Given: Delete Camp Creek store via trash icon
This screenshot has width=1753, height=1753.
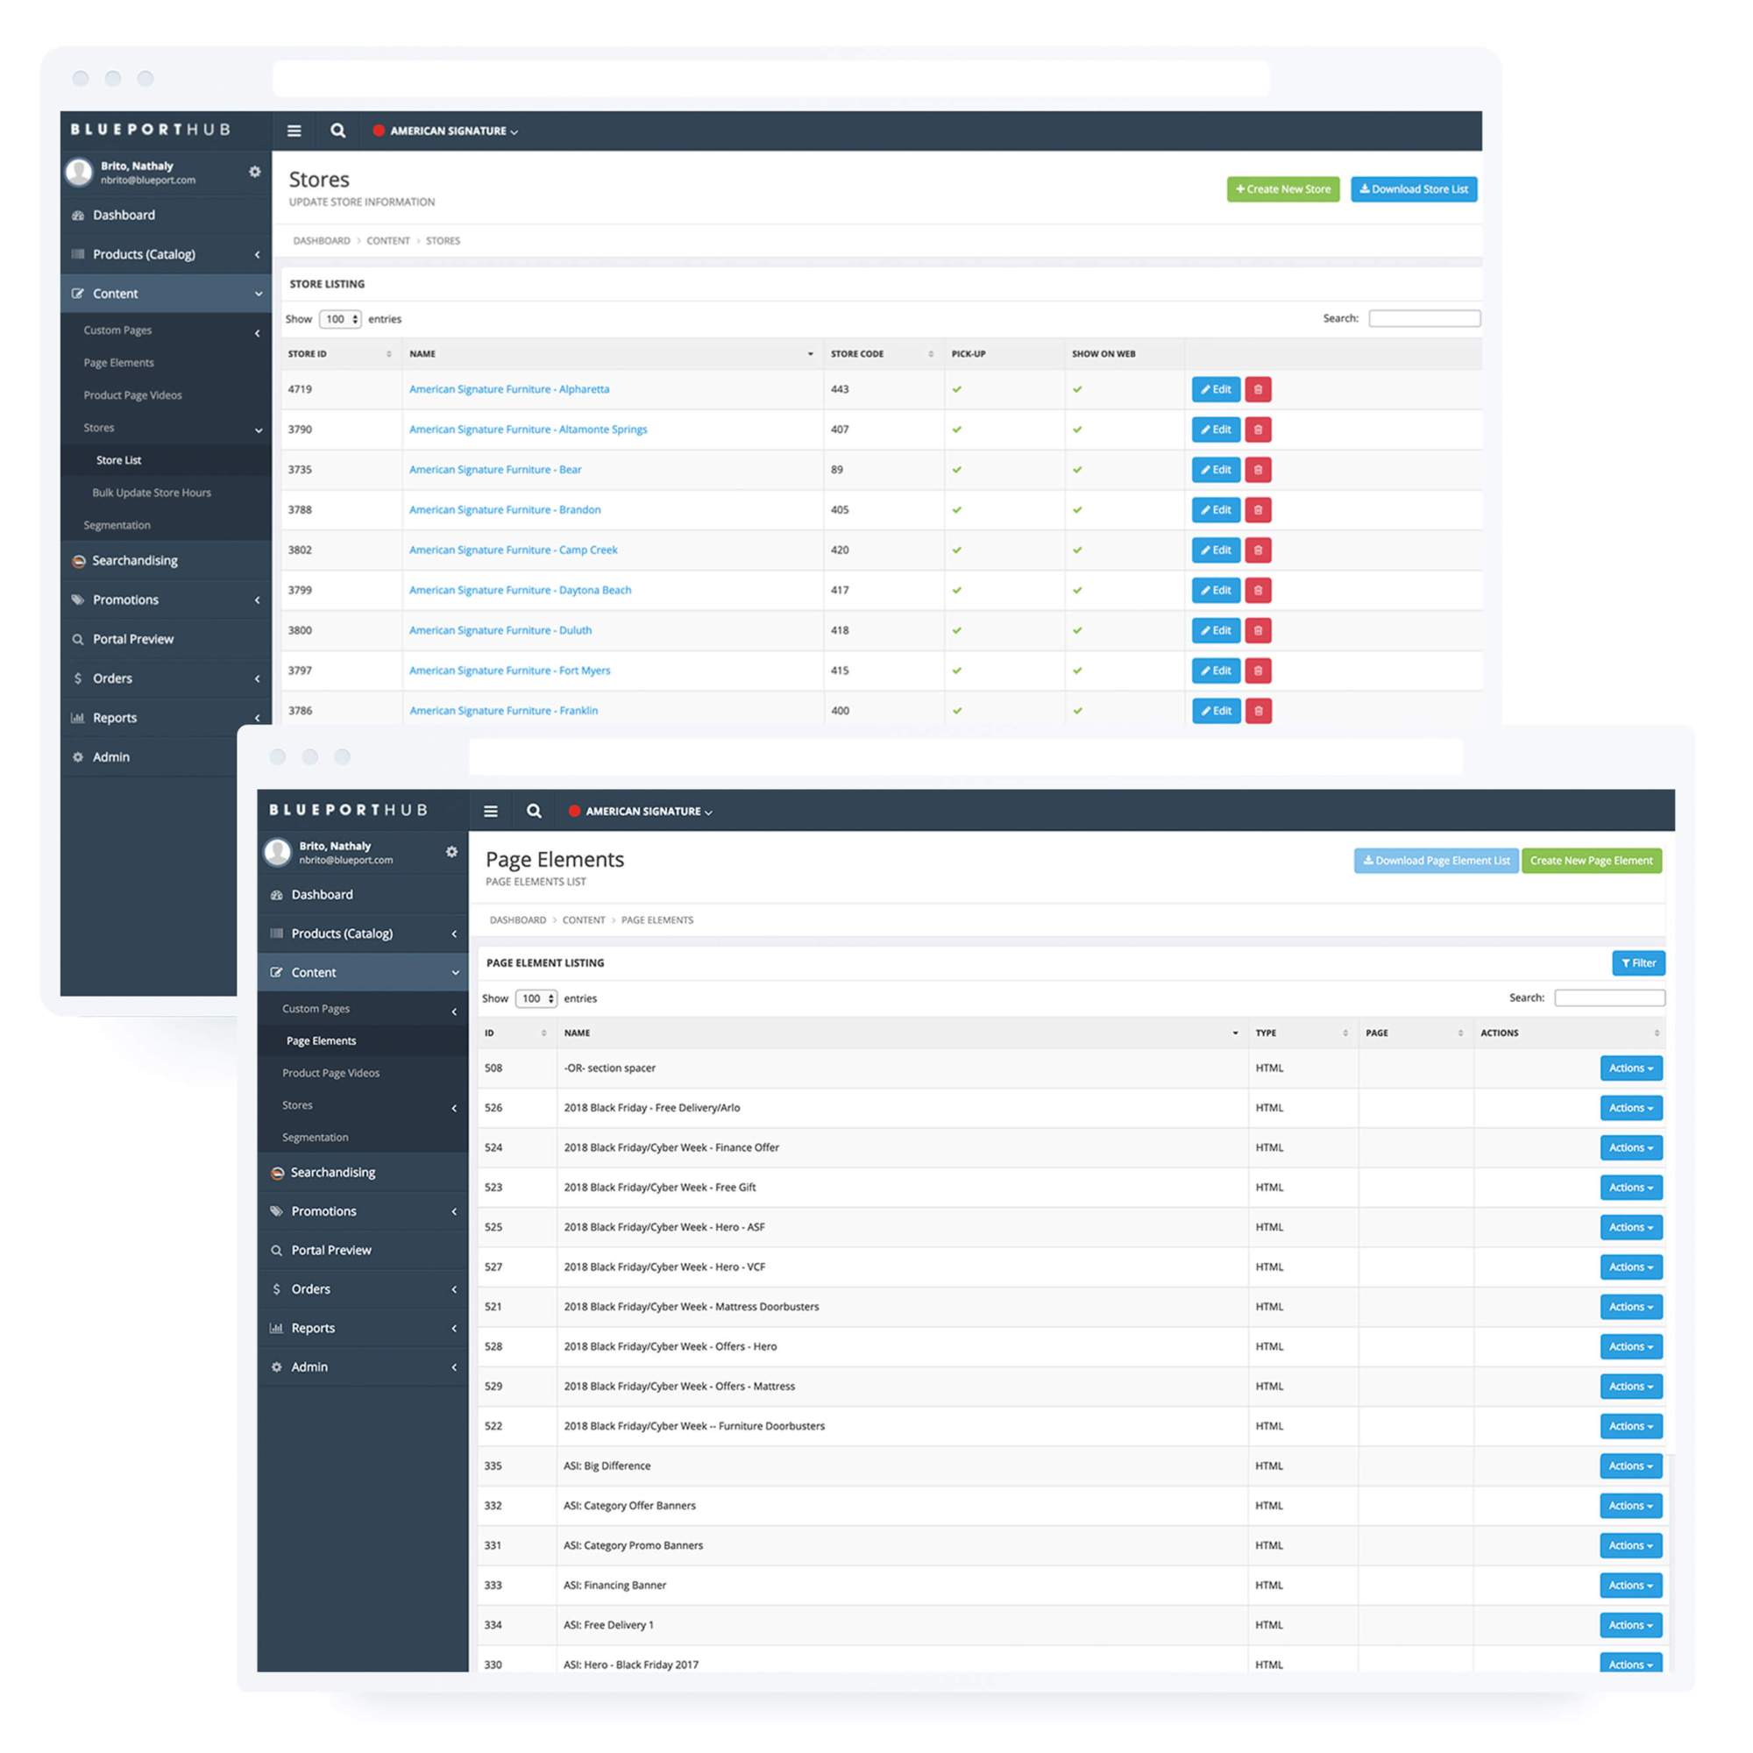Looking at the screenshot, I should (1258, 550).
